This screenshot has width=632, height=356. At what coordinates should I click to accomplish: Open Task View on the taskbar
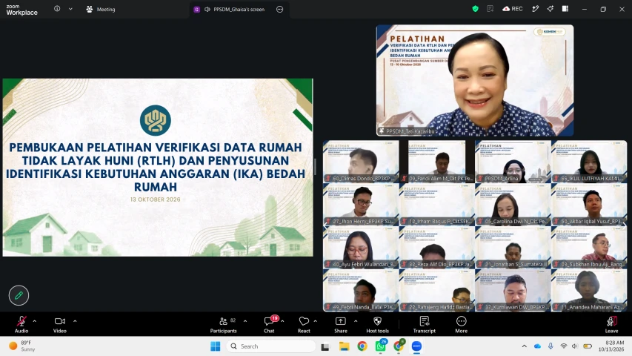tap(325, 346)
